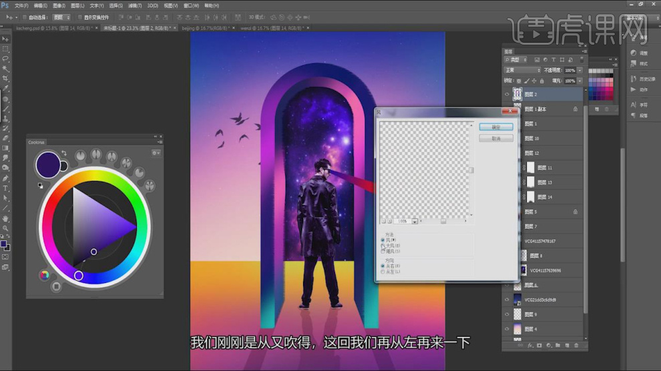Screen dimensions: 661x371
Task: Open Character panel icon (字符)
Action: pos(634,105)
